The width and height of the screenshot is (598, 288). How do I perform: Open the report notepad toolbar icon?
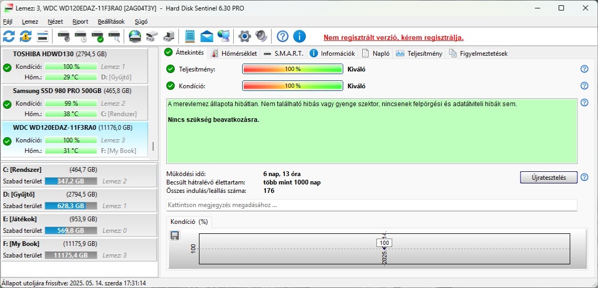point(190,37)
